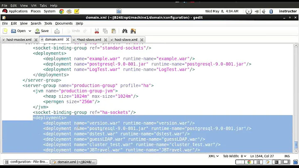Viewport: 299px width, 168px height.
Task: Open the GNOME Applications menu
Action: click(x=15, y=11)
